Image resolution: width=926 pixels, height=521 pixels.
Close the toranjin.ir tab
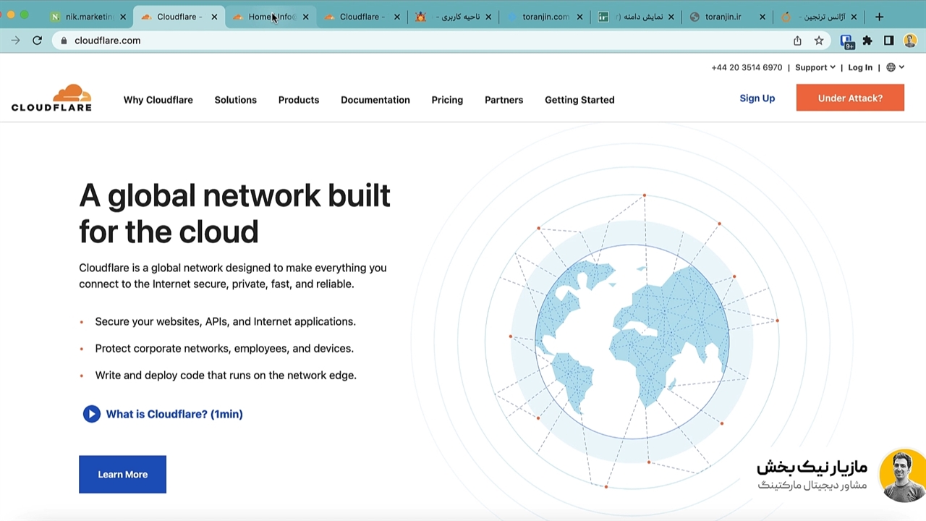[x=763, y=17]
